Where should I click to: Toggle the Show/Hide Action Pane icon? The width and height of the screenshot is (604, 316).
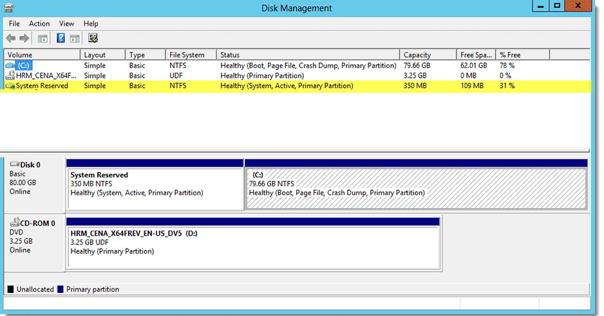pos(74,38)
